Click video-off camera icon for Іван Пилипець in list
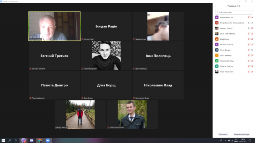Image resolution: width=255 pixels, height=143 pixels. click(252, 56)
